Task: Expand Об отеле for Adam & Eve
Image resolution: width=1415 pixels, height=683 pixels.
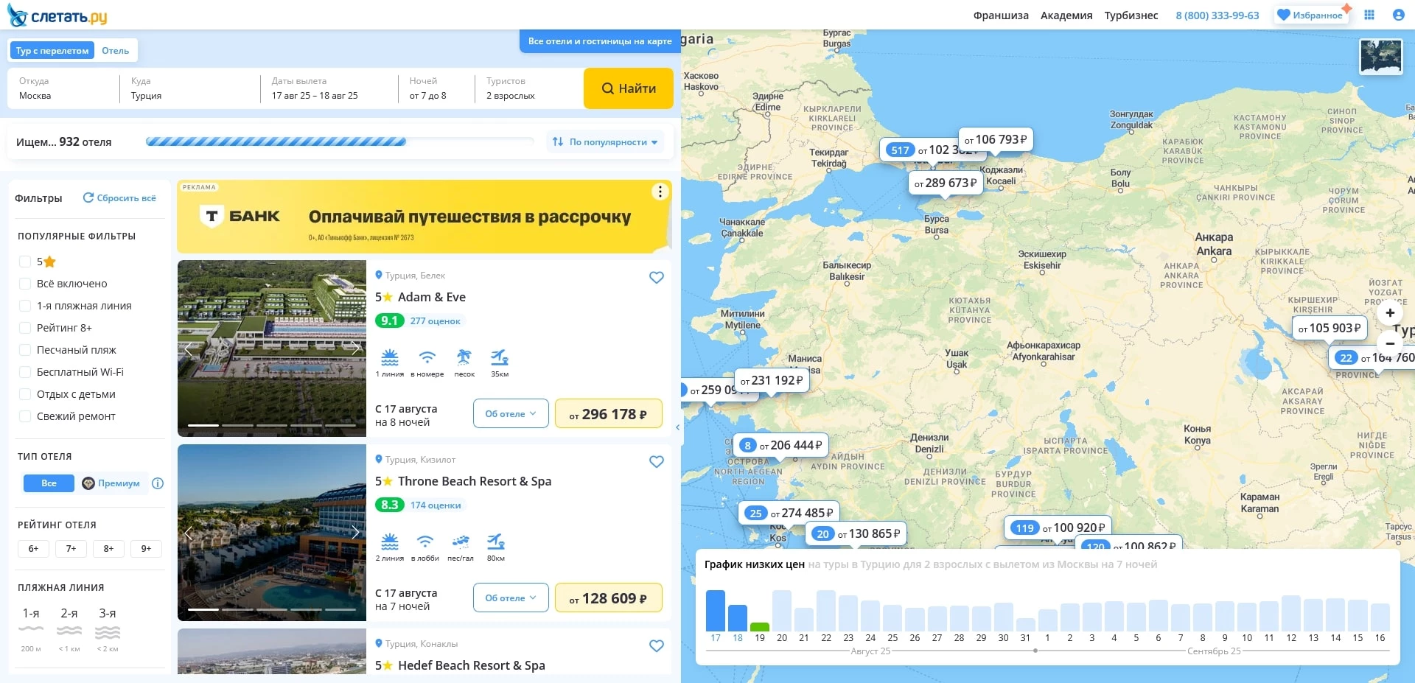Action: click(510, 413)
